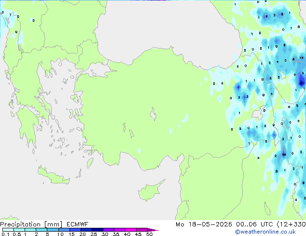Click the legend label "0.5"
The height and width of the screenshot is (236, 306).
pos(17,234)
